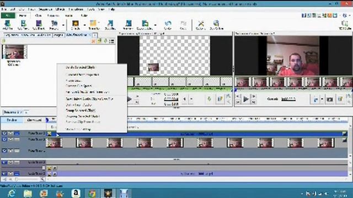Screen dimensions: 353x198
Task: Play the sequence preview
Action: click(x=246, y=99)
